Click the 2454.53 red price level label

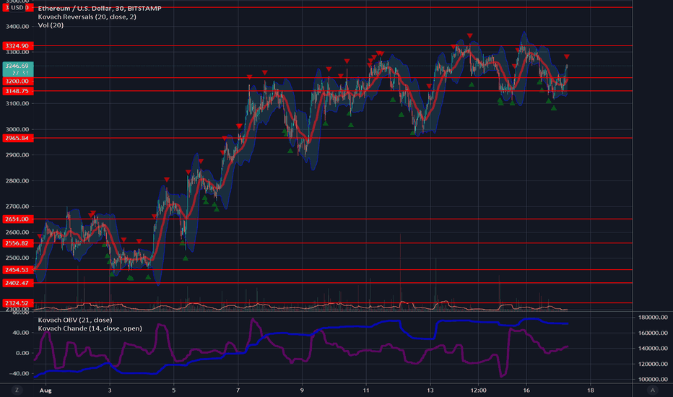point(17,269)
